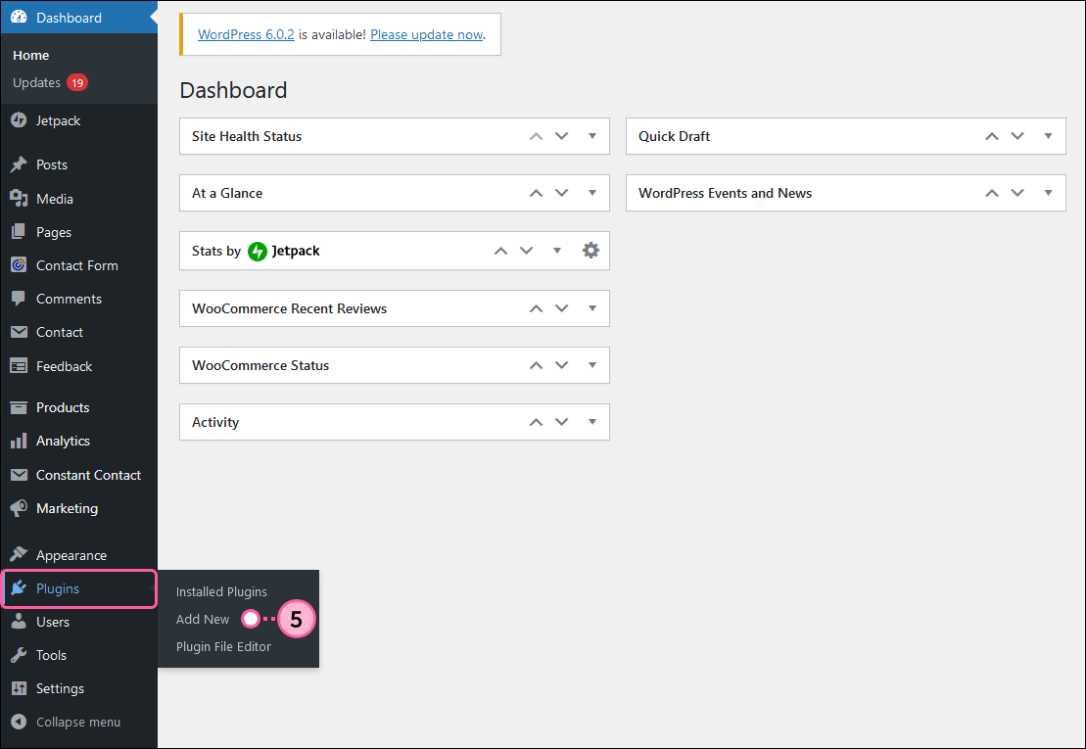Click the Updates count badge 19
The height and width of the screenshot is (749, 1086).
coord(77,82)
